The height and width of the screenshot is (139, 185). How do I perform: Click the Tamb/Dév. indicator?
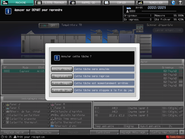[175, 137]
